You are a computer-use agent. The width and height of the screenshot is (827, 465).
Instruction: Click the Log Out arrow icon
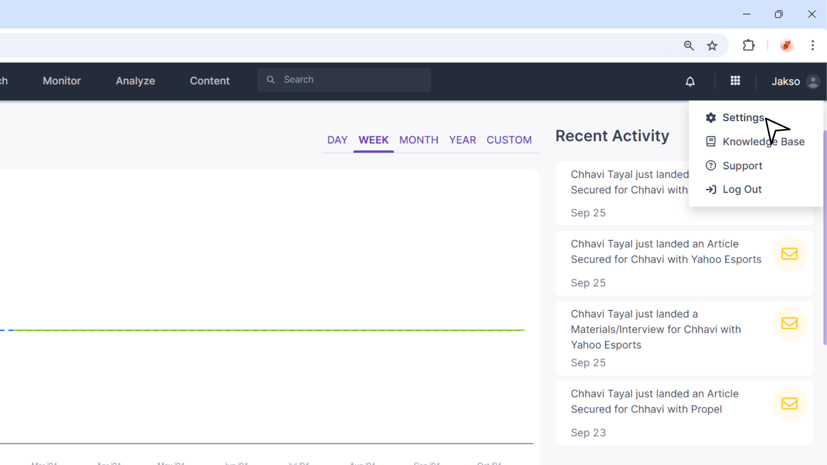point(711,189)
